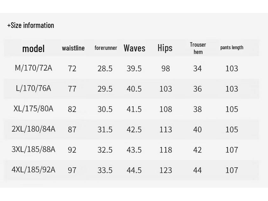The height and width of the screenshot is (201, 268).
Task: Select the 4XL/185/92A size row label
Action: tap(33, 170)
